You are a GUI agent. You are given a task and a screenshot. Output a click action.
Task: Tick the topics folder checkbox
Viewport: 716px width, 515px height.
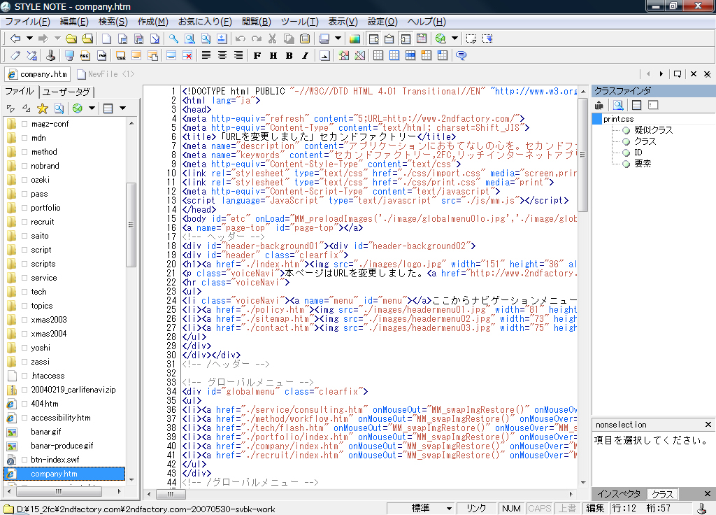[x=24, y=306]
